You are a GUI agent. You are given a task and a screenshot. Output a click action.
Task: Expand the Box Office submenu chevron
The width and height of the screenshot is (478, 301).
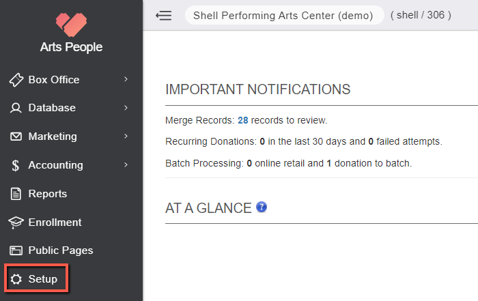tap(126, 79)
